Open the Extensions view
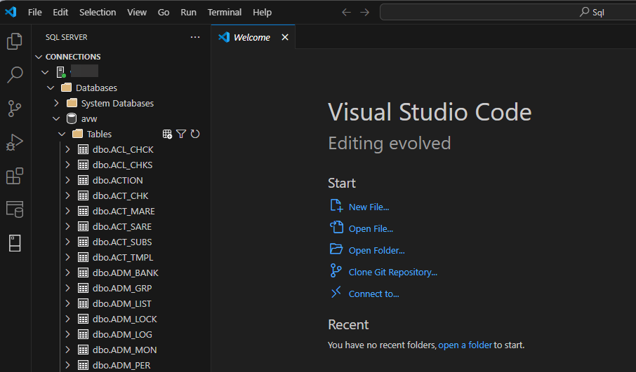This screenshot has width=636, height=372. (15, 176)
